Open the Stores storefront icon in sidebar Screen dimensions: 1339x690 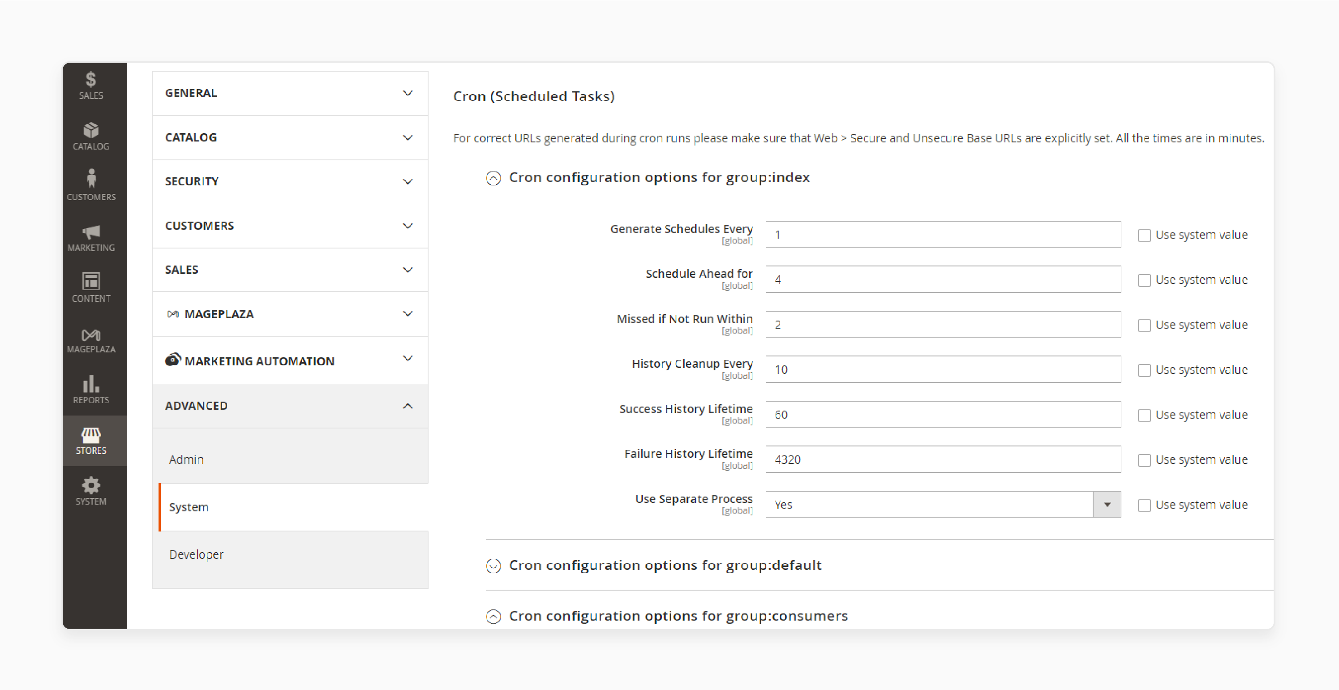pyautogui.click(x=91, y=435)
